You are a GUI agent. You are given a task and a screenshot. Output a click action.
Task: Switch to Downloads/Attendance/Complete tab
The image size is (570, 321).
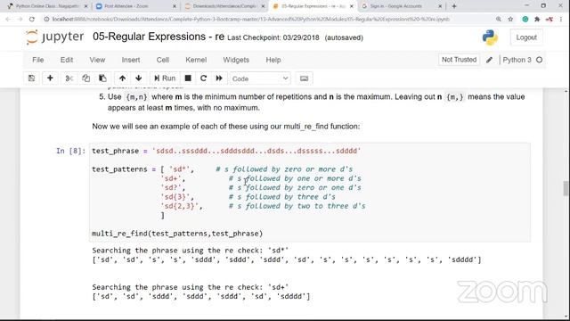tap(224, 6)
